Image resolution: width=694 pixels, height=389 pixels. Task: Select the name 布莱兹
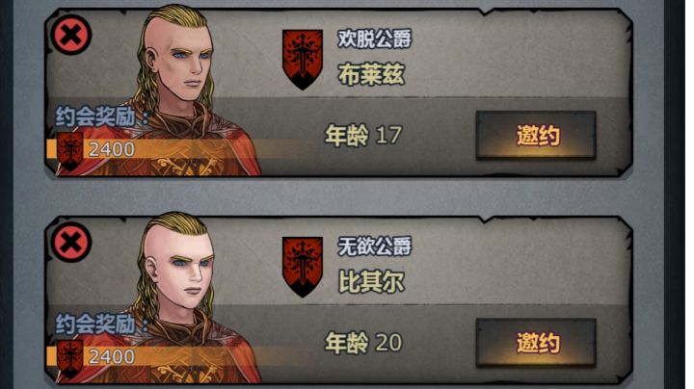[371, 74]
